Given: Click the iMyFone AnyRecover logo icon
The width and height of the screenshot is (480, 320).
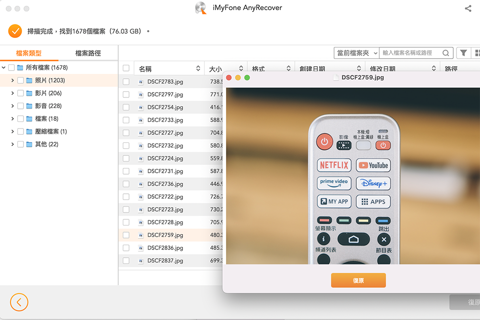Looking at the screenshot, I should pos(200,8).
